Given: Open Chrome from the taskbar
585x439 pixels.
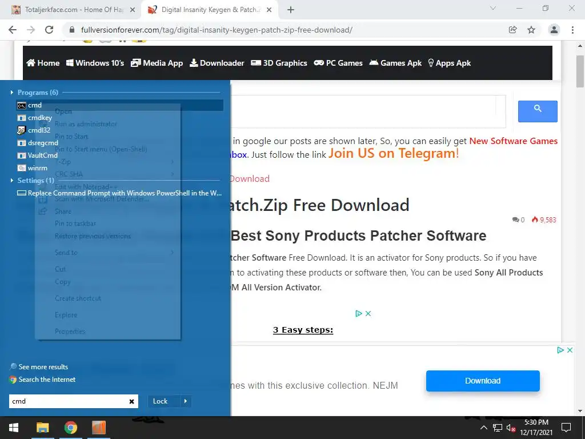Looking at the screenshot, I should 70,428.
